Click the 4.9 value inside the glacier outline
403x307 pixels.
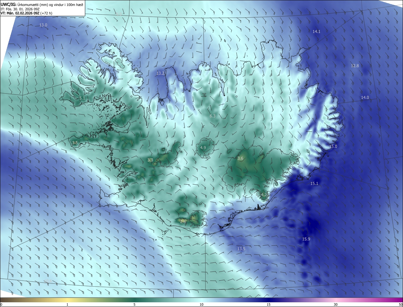point(203,148)
